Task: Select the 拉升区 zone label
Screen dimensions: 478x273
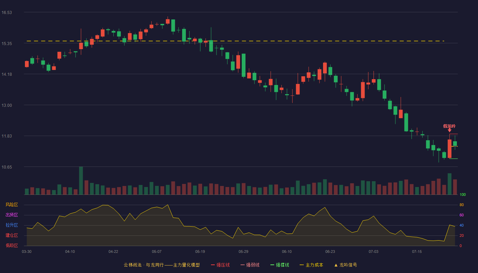Action: pyautogui.click(x=12, y=225)
